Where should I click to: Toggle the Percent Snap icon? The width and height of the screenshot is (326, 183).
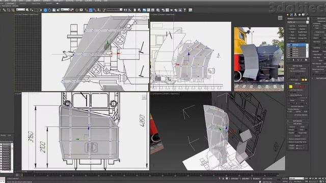99,10
